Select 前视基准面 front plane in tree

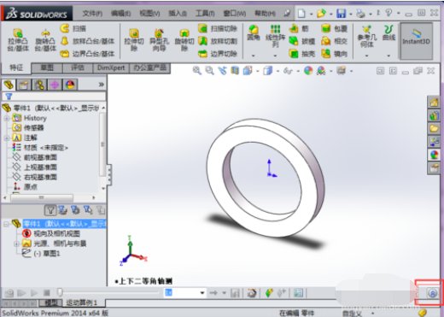pyautogui.click(x=40, y=157)
